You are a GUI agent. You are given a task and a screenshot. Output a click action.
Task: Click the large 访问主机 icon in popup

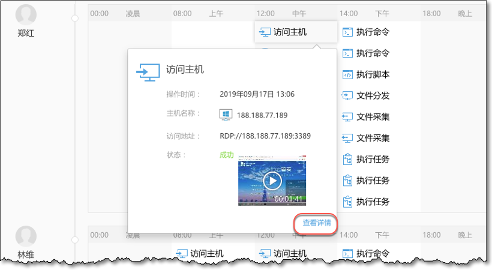coord(148,72)
